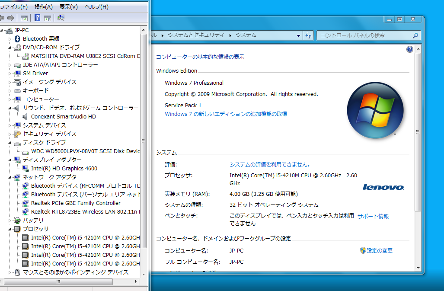Click the help question mark in System window
The height and width of the screenshot is (291, 444).
[x=410, y=50]
